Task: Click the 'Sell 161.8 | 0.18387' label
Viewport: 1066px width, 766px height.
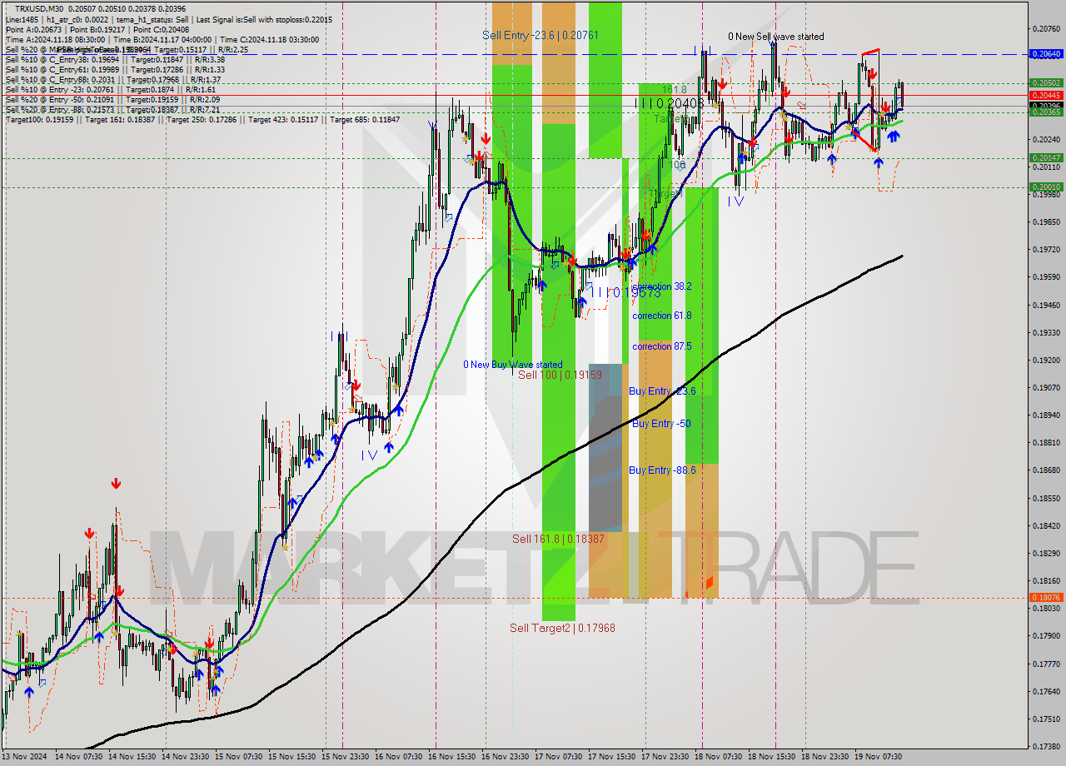Action: click(x=558, y=539)
